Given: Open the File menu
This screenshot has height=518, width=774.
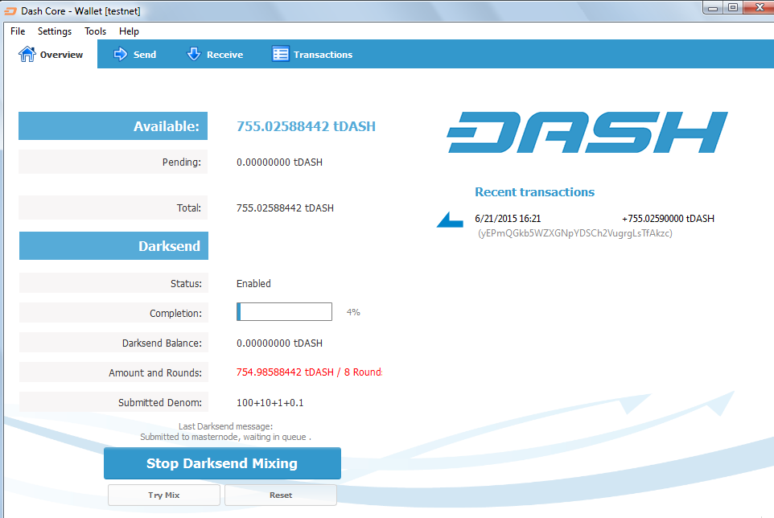Looking at the screenshot, I should (18, 31).
